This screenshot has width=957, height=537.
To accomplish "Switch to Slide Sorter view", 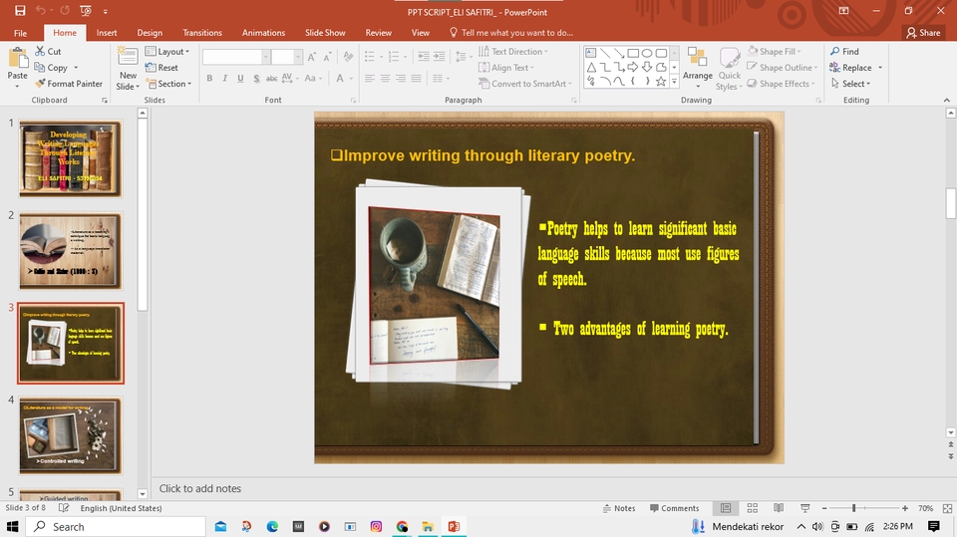I will pos(753,508).
